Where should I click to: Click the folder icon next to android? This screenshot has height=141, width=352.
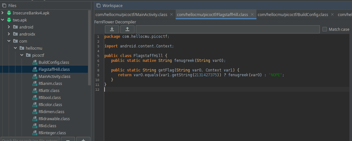tap(15, 27)
